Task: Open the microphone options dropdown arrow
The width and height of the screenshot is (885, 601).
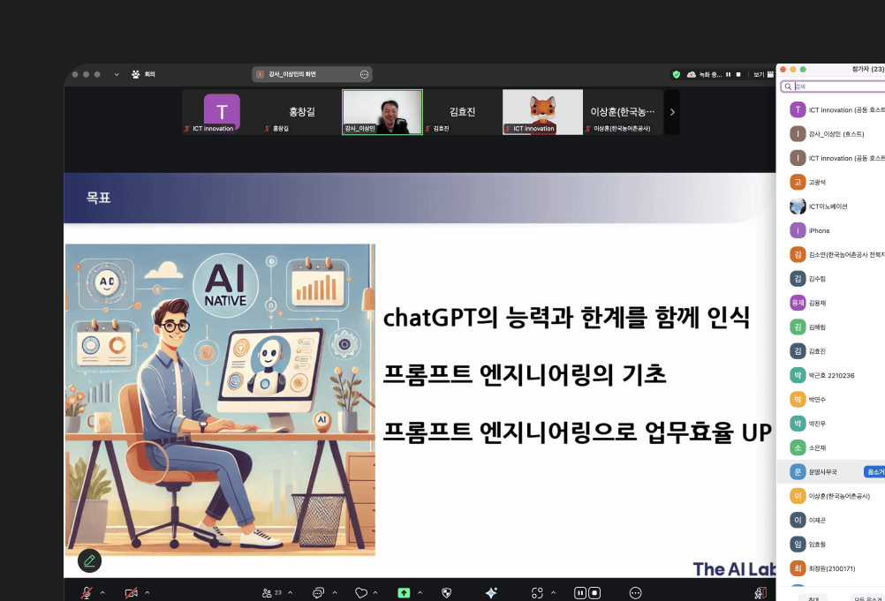Action: tap(103, 593)
